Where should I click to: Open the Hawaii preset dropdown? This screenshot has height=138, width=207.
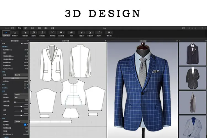[21, 94]
